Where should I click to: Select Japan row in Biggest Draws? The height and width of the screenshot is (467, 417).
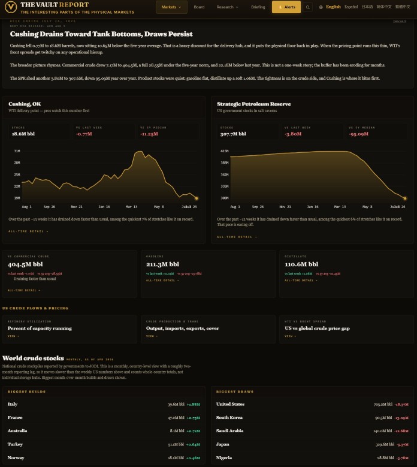[x=312, y=444]
